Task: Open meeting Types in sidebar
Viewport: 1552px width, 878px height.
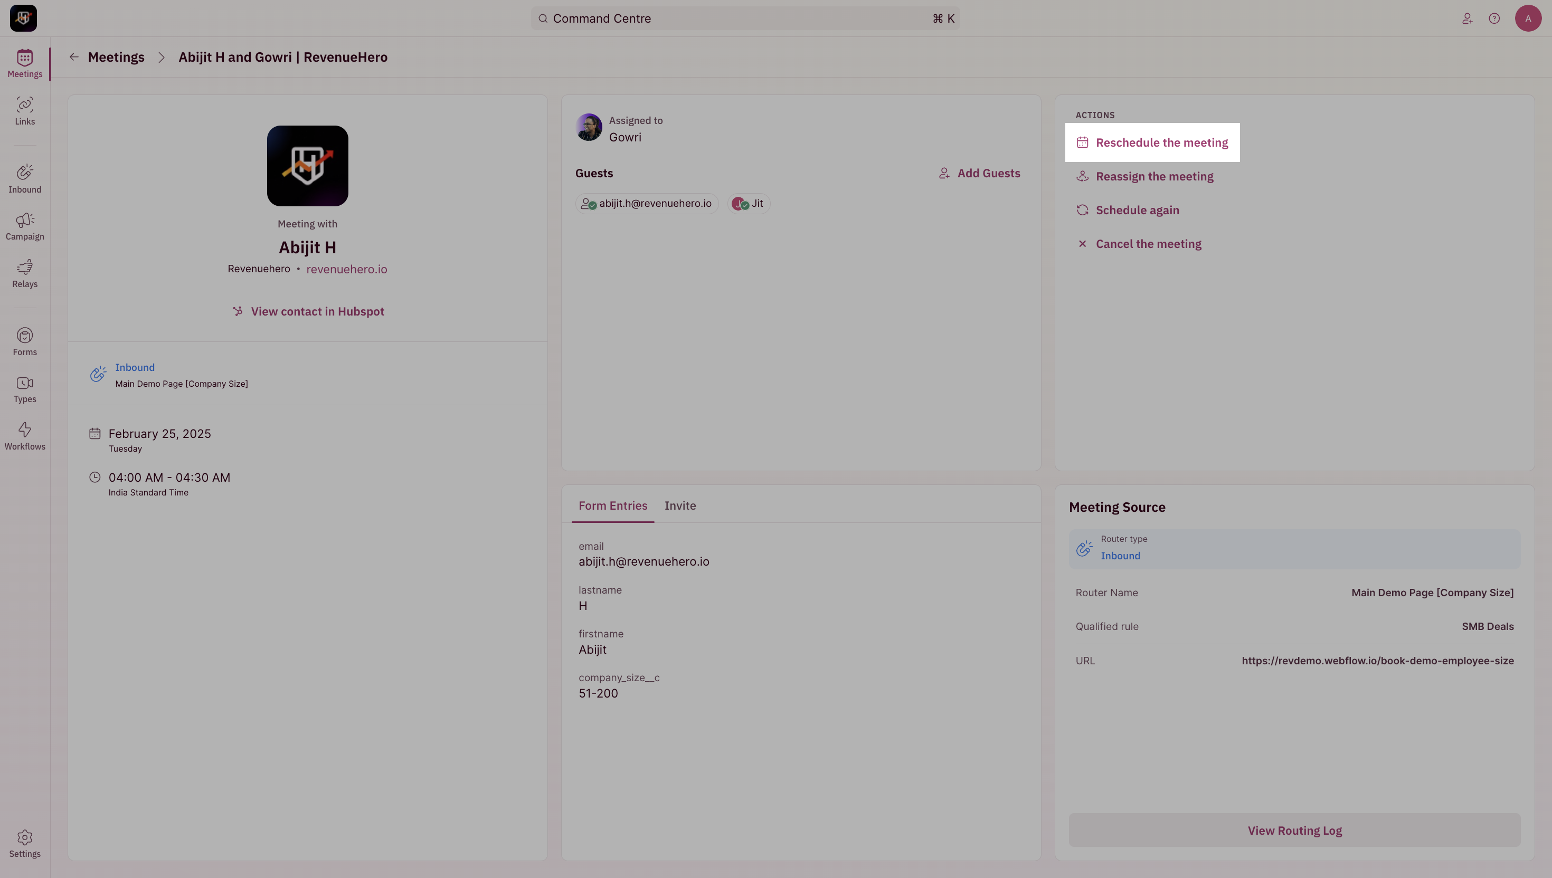Action: (25, 389)
